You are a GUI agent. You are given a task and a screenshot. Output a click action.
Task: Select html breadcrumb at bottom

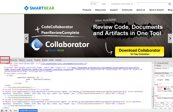[16, 111]
